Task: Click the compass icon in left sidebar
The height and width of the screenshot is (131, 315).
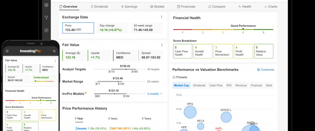Action: [x=46, y=30]
